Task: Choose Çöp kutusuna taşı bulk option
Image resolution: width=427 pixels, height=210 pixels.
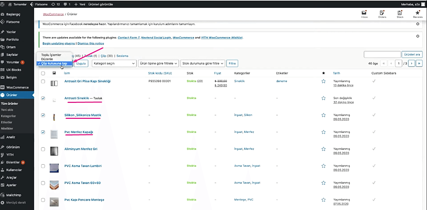Action: (54, 63)
